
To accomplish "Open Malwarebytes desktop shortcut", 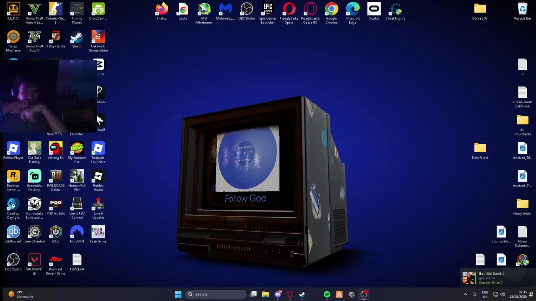I will pyautogui.click(x=225, y=11).
